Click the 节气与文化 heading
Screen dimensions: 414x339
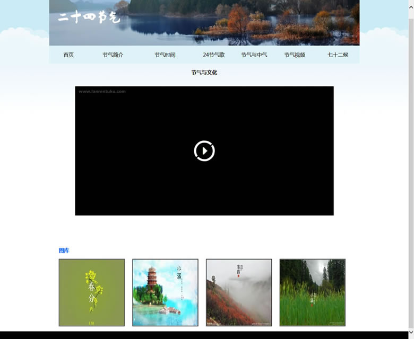point(204,73)
